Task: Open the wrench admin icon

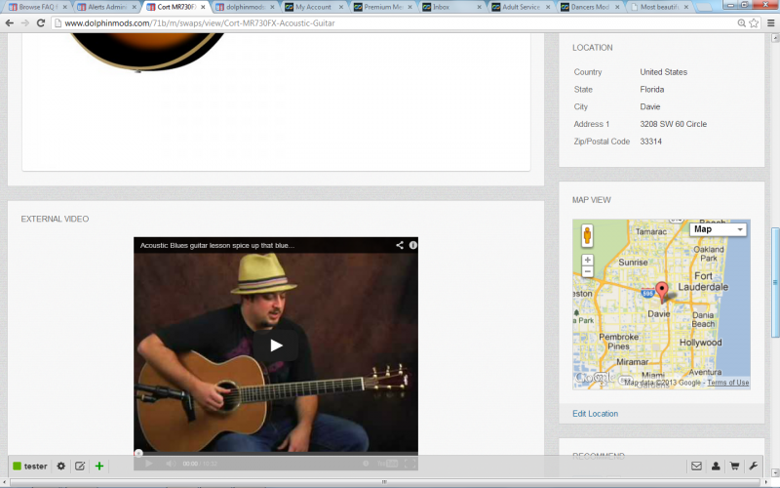Action: pyautogui.click(x=753, y=467)
